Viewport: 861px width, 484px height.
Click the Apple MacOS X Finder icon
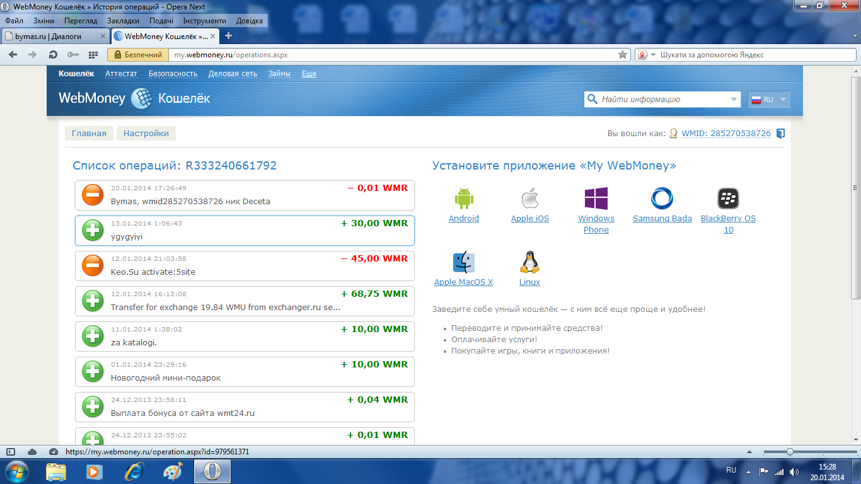[x=464, y=262]
